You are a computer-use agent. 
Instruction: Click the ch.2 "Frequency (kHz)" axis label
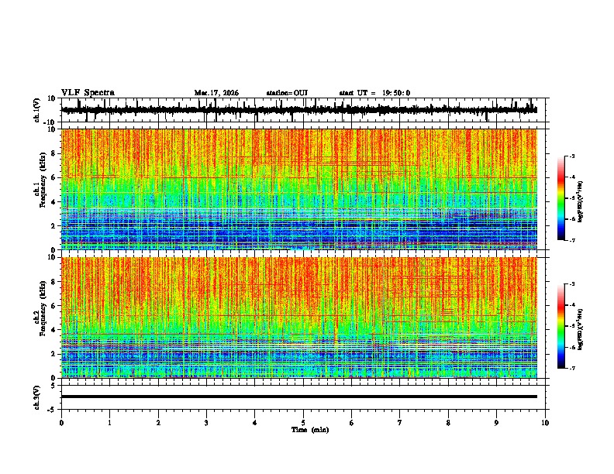tap(43, 308)
